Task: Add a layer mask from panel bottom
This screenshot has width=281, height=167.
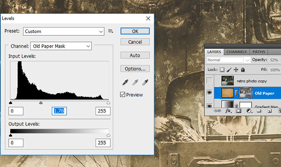Action: pyautogui.click(x=238, y=111)
